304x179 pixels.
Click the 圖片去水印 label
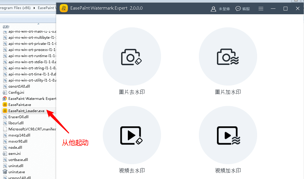pos(132,92)
